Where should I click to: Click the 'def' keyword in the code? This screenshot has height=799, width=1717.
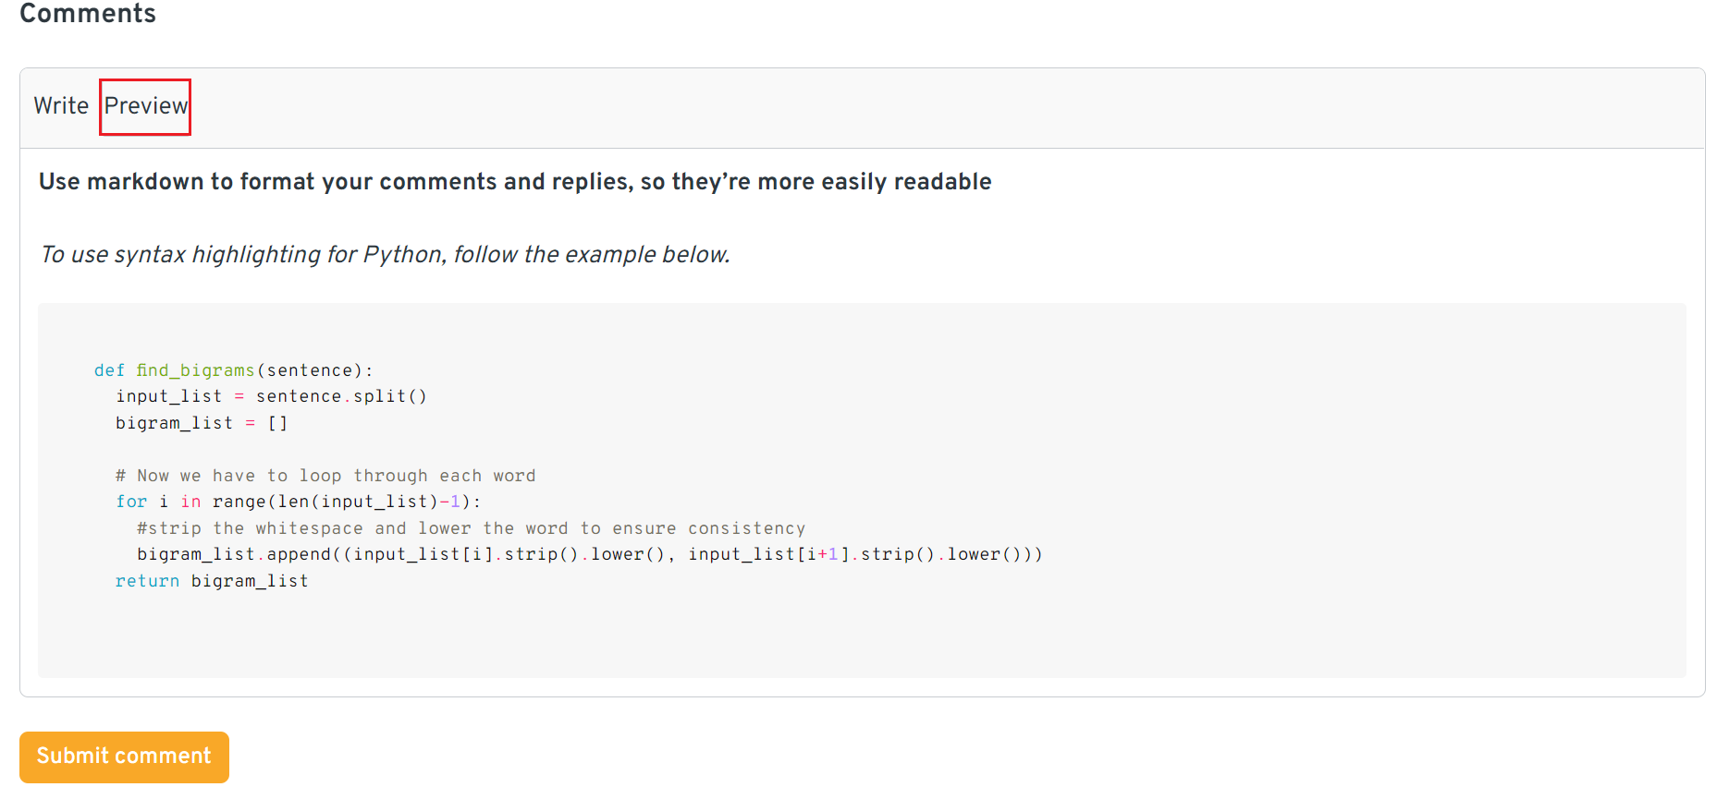click(109, 370)
